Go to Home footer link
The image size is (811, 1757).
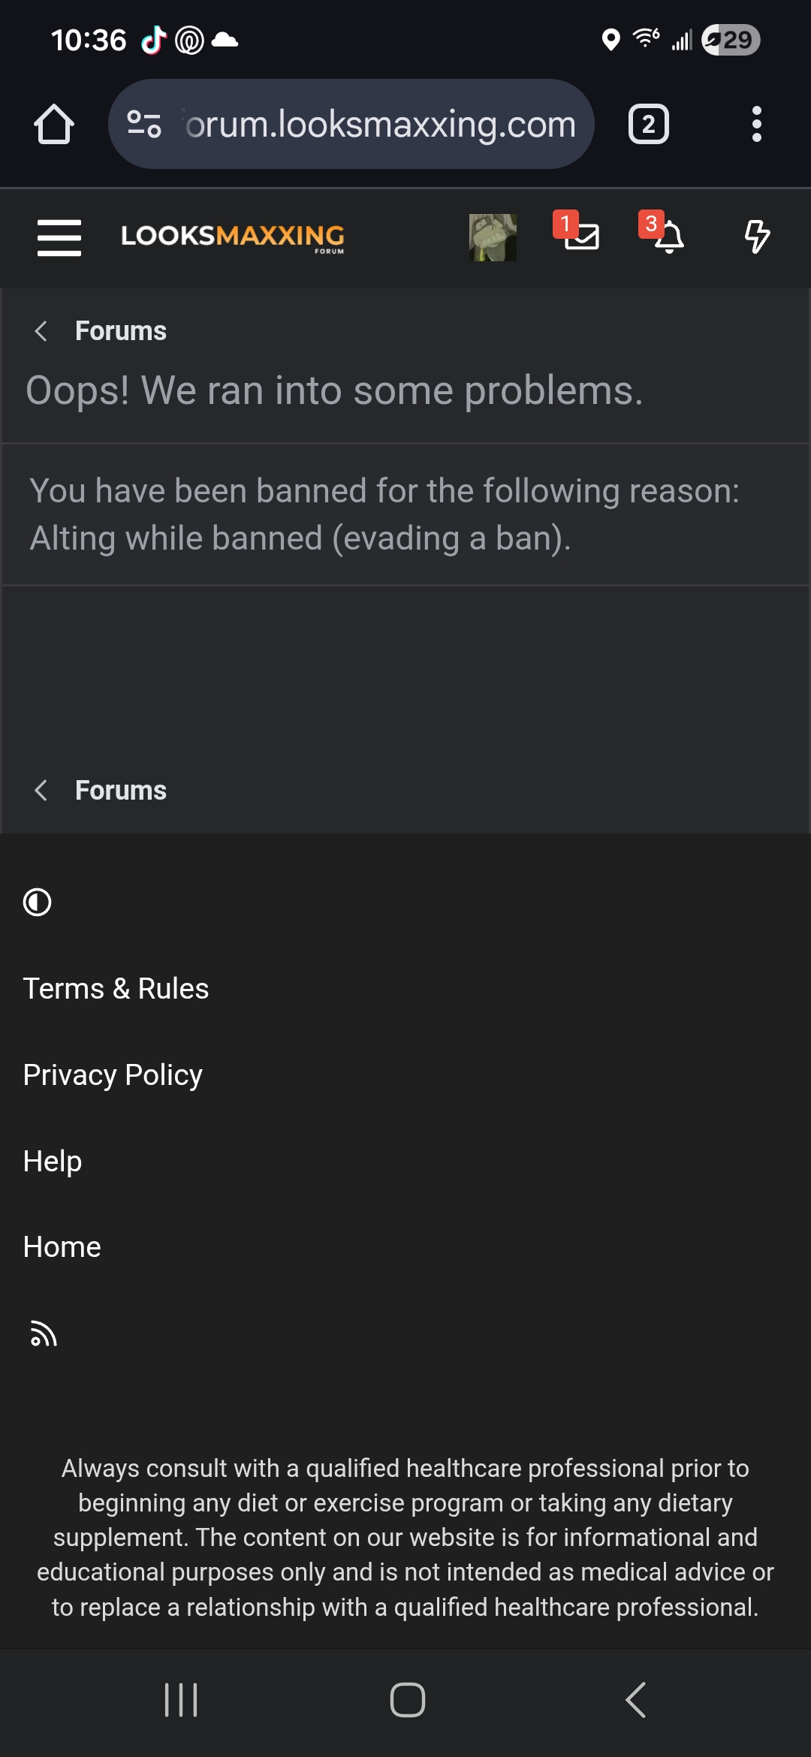click(62, 1247)
